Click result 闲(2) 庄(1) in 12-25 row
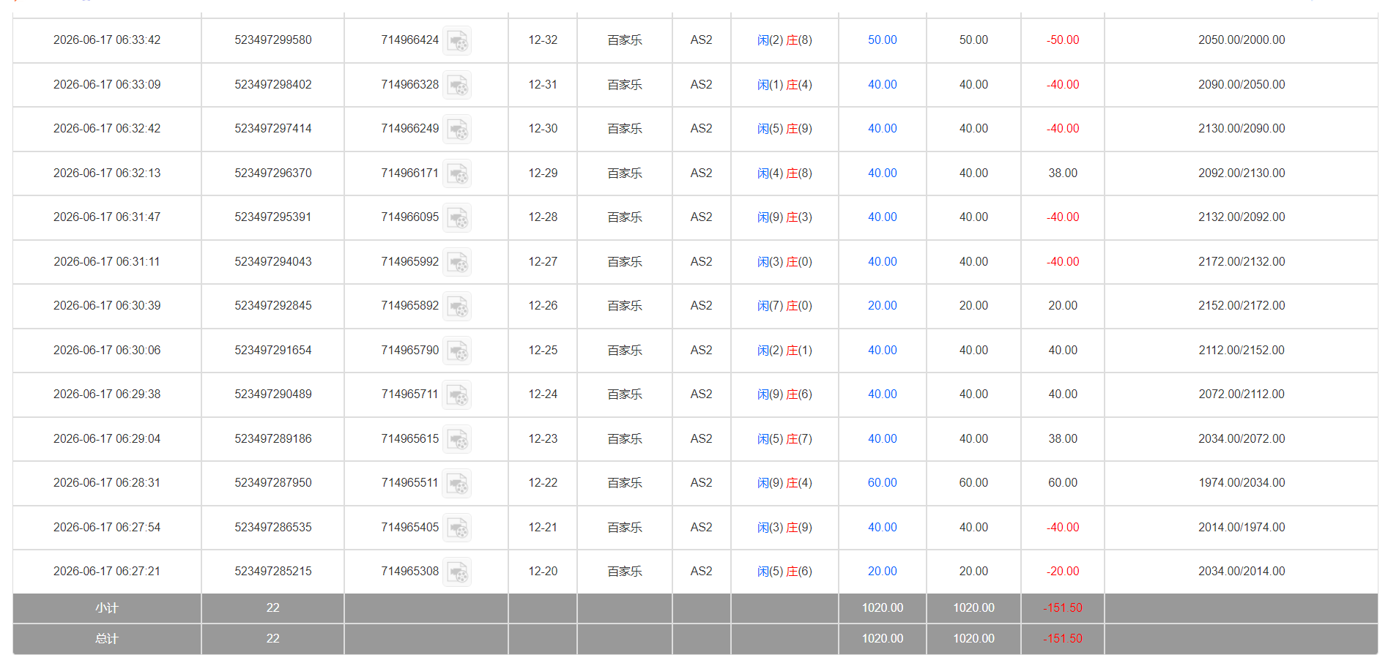The image size is (1388, 655). click(784, 351)
